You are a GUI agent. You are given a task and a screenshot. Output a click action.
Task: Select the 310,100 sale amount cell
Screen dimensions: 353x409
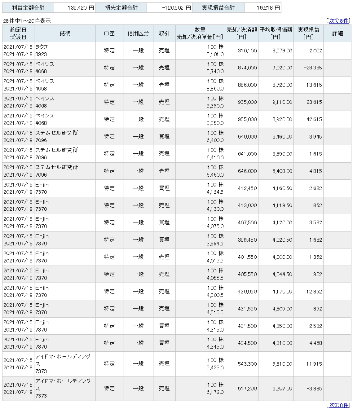241,51
